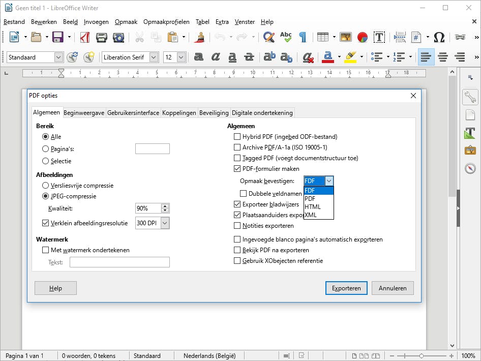This screenshot has width=481, height=361.
Task: Click the Omega special character icon
Action: 439,37
